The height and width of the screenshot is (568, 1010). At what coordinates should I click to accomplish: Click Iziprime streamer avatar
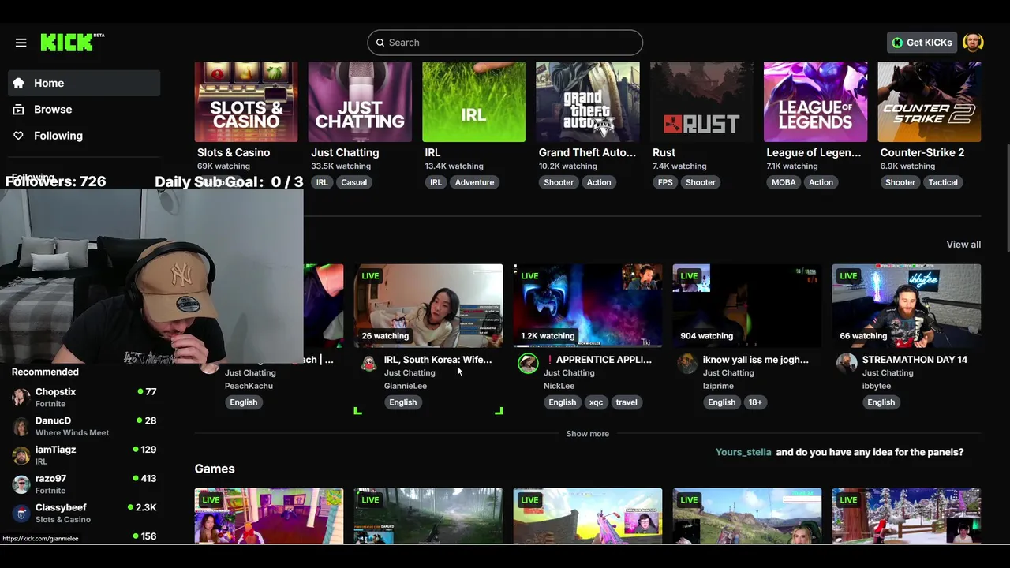point(687,363)
